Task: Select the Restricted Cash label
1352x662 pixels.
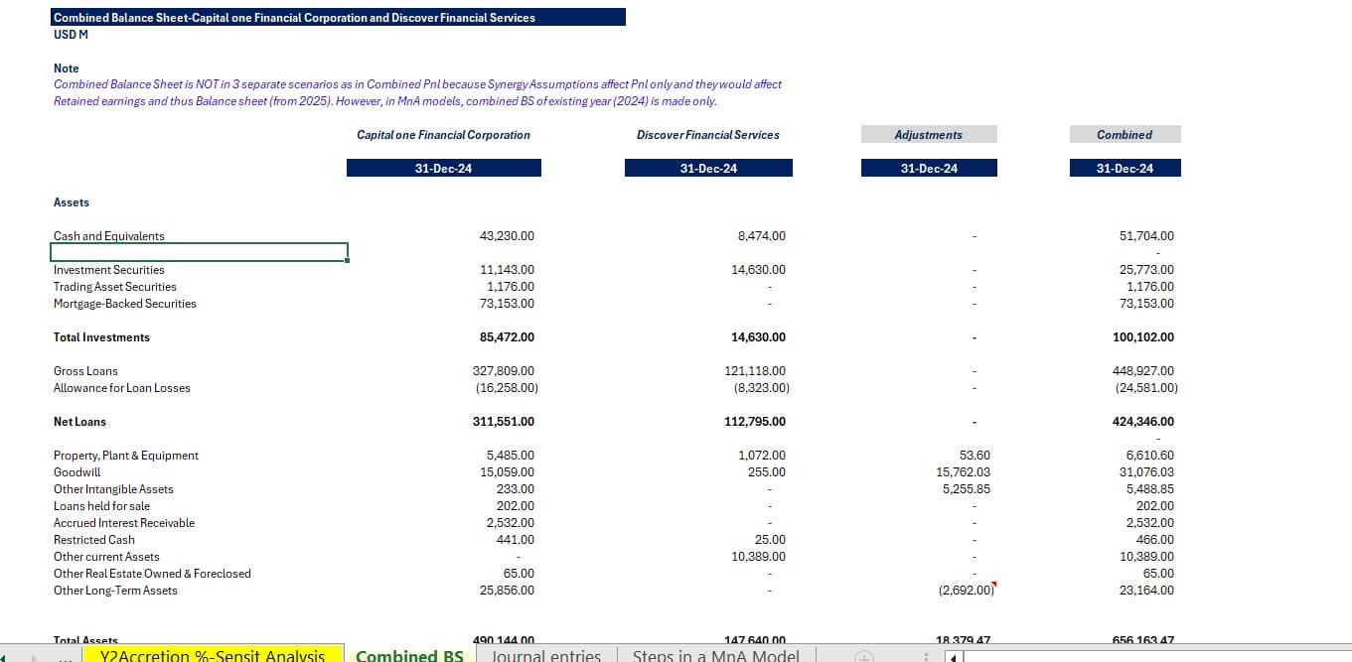Action: tap(93, 540)
